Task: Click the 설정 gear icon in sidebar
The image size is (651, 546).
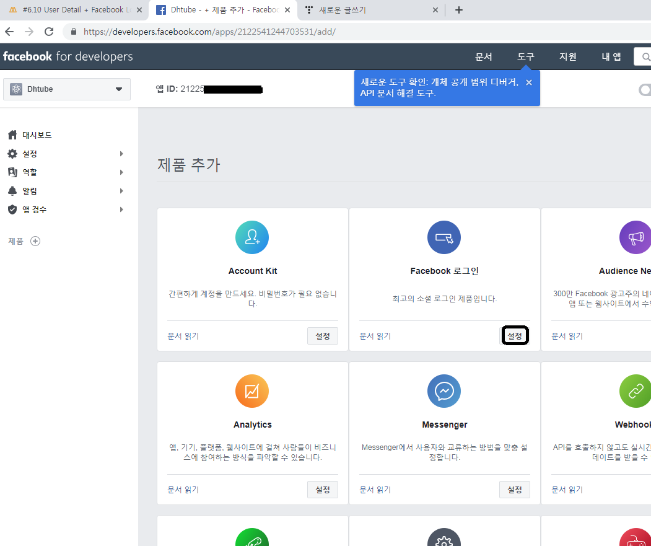Action: [12, 154]
